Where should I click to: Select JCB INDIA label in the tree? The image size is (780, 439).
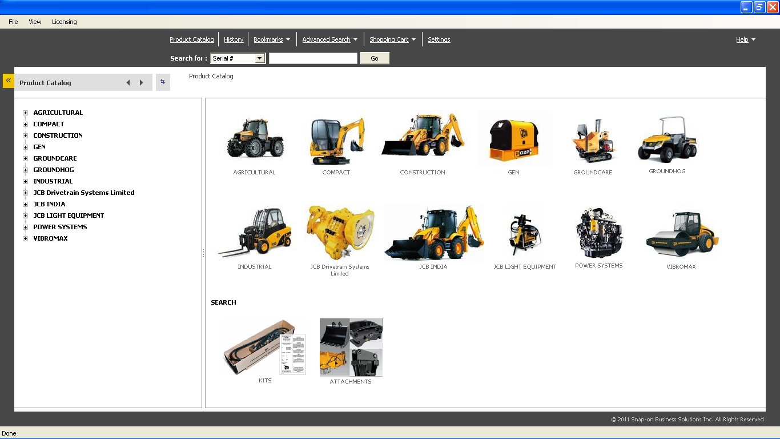[x=49, y=204]
